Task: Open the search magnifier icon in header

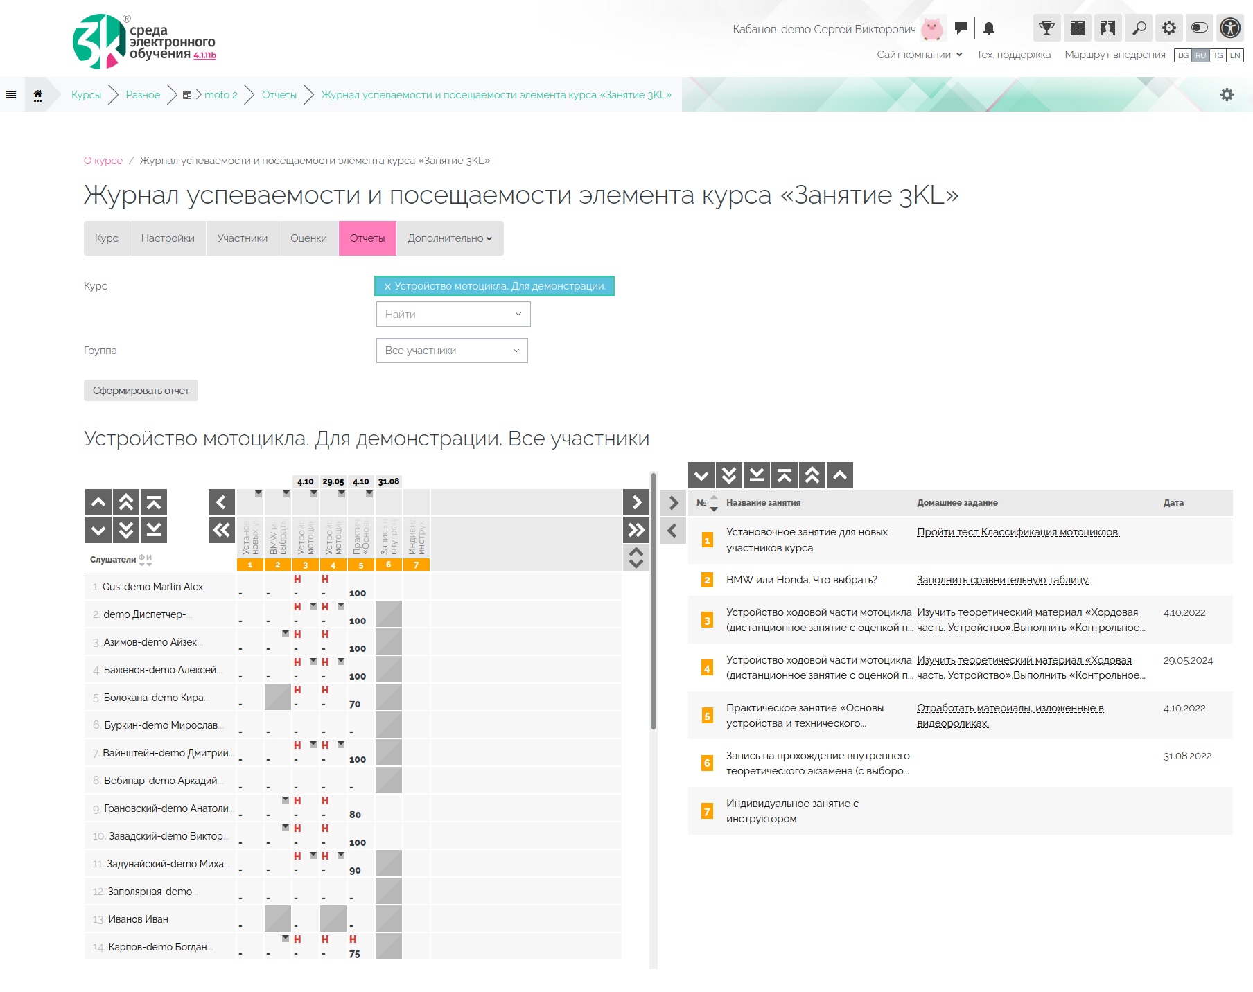Action: [x=1139, y=28]
